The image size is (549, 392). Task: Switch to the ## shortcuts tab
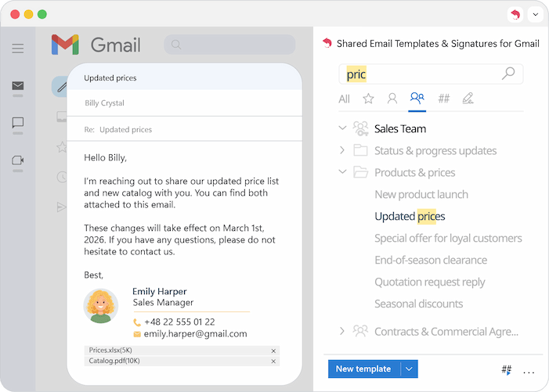[443, 99]
